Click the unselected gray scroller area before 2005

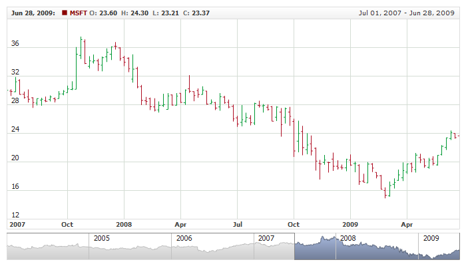(x=47, y=249)
